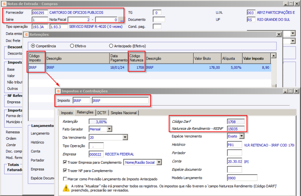301x196 pixels.
Task: Click the Tipo operação field 193.3A
Action: [x=40, y=27]
